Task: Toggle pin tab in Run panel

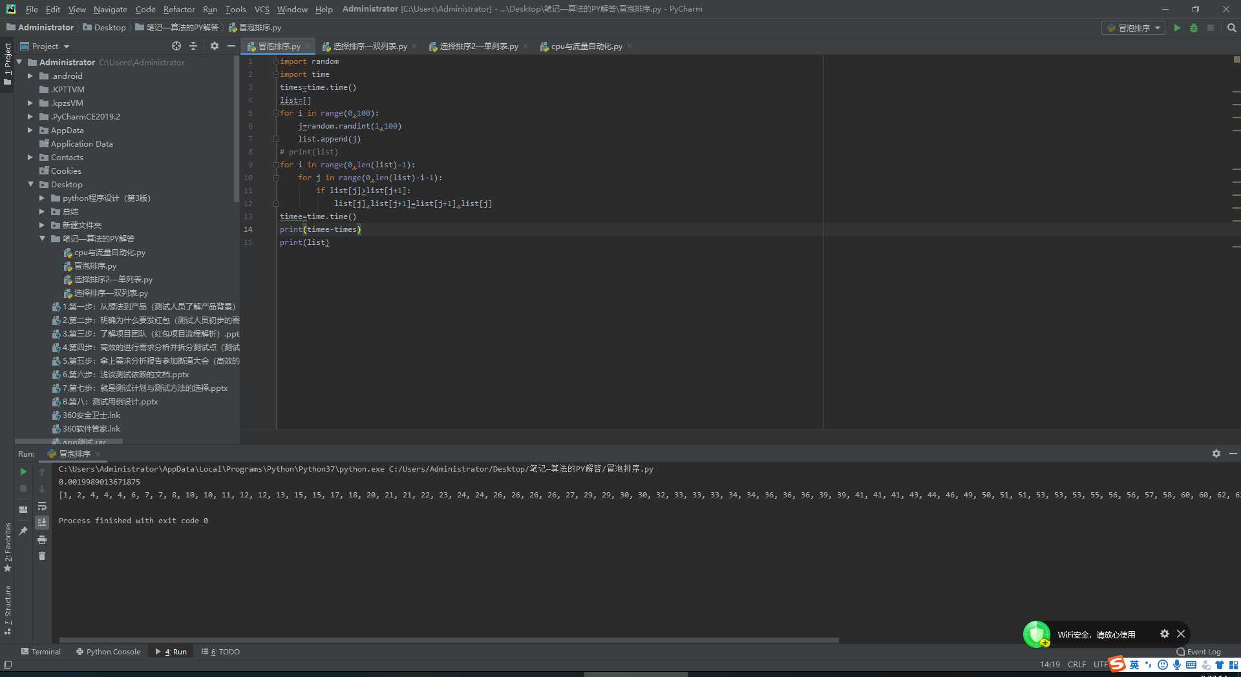Action: click(x=23, y=530)
